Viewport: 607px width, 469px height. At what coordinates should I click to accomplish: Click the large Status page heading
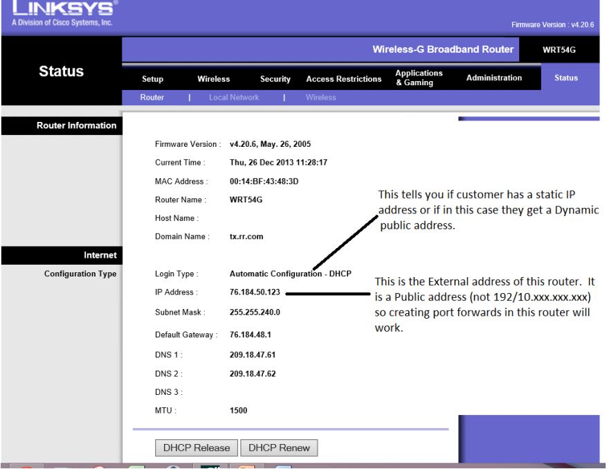coord(61,71)
